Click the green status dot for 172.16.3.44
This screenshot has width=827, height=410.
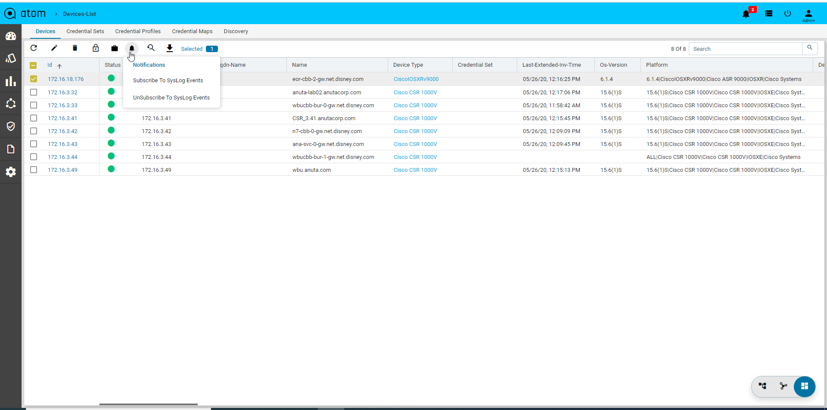point(111,156)
